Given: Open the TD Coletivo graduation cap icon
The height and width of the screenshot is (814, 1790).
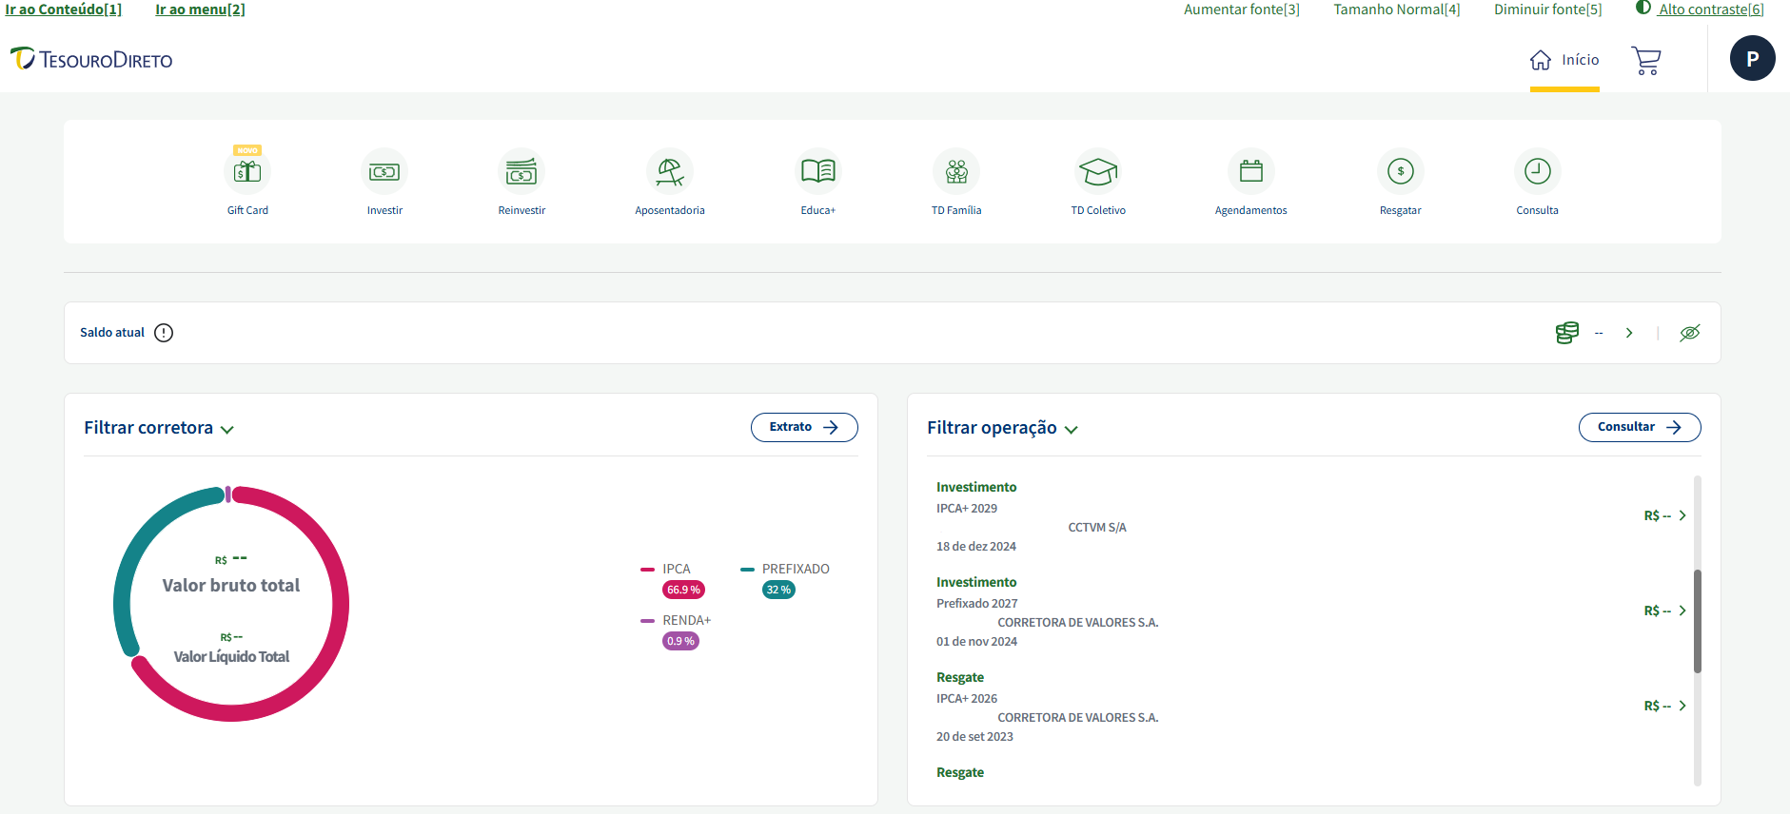Looking at the screenshot, I should click(x=1098, y=171).
